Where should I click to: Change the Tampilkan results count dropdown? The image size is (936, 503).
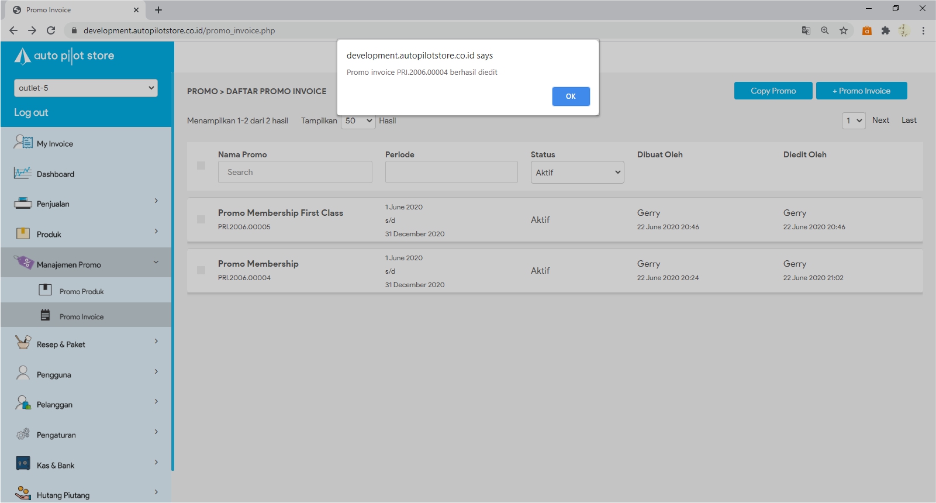[x=358, y=121]
